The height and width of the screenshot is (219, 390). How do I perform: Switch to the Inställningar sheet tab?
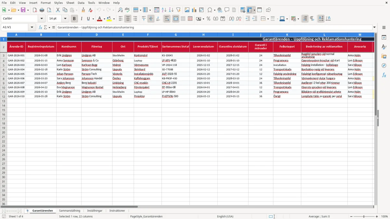point(95,211)
